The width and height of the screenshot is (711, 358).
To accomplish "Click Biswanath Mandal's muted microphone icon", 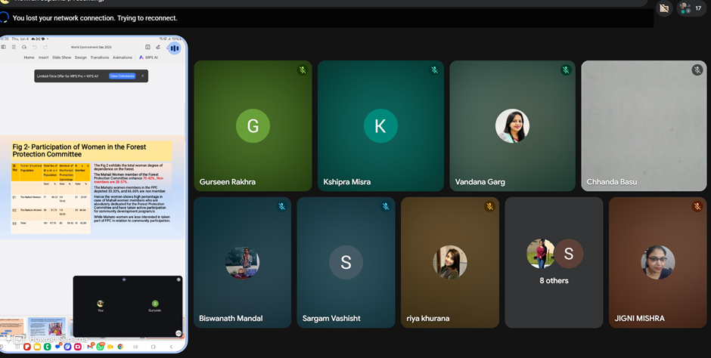I will [281, 206].
